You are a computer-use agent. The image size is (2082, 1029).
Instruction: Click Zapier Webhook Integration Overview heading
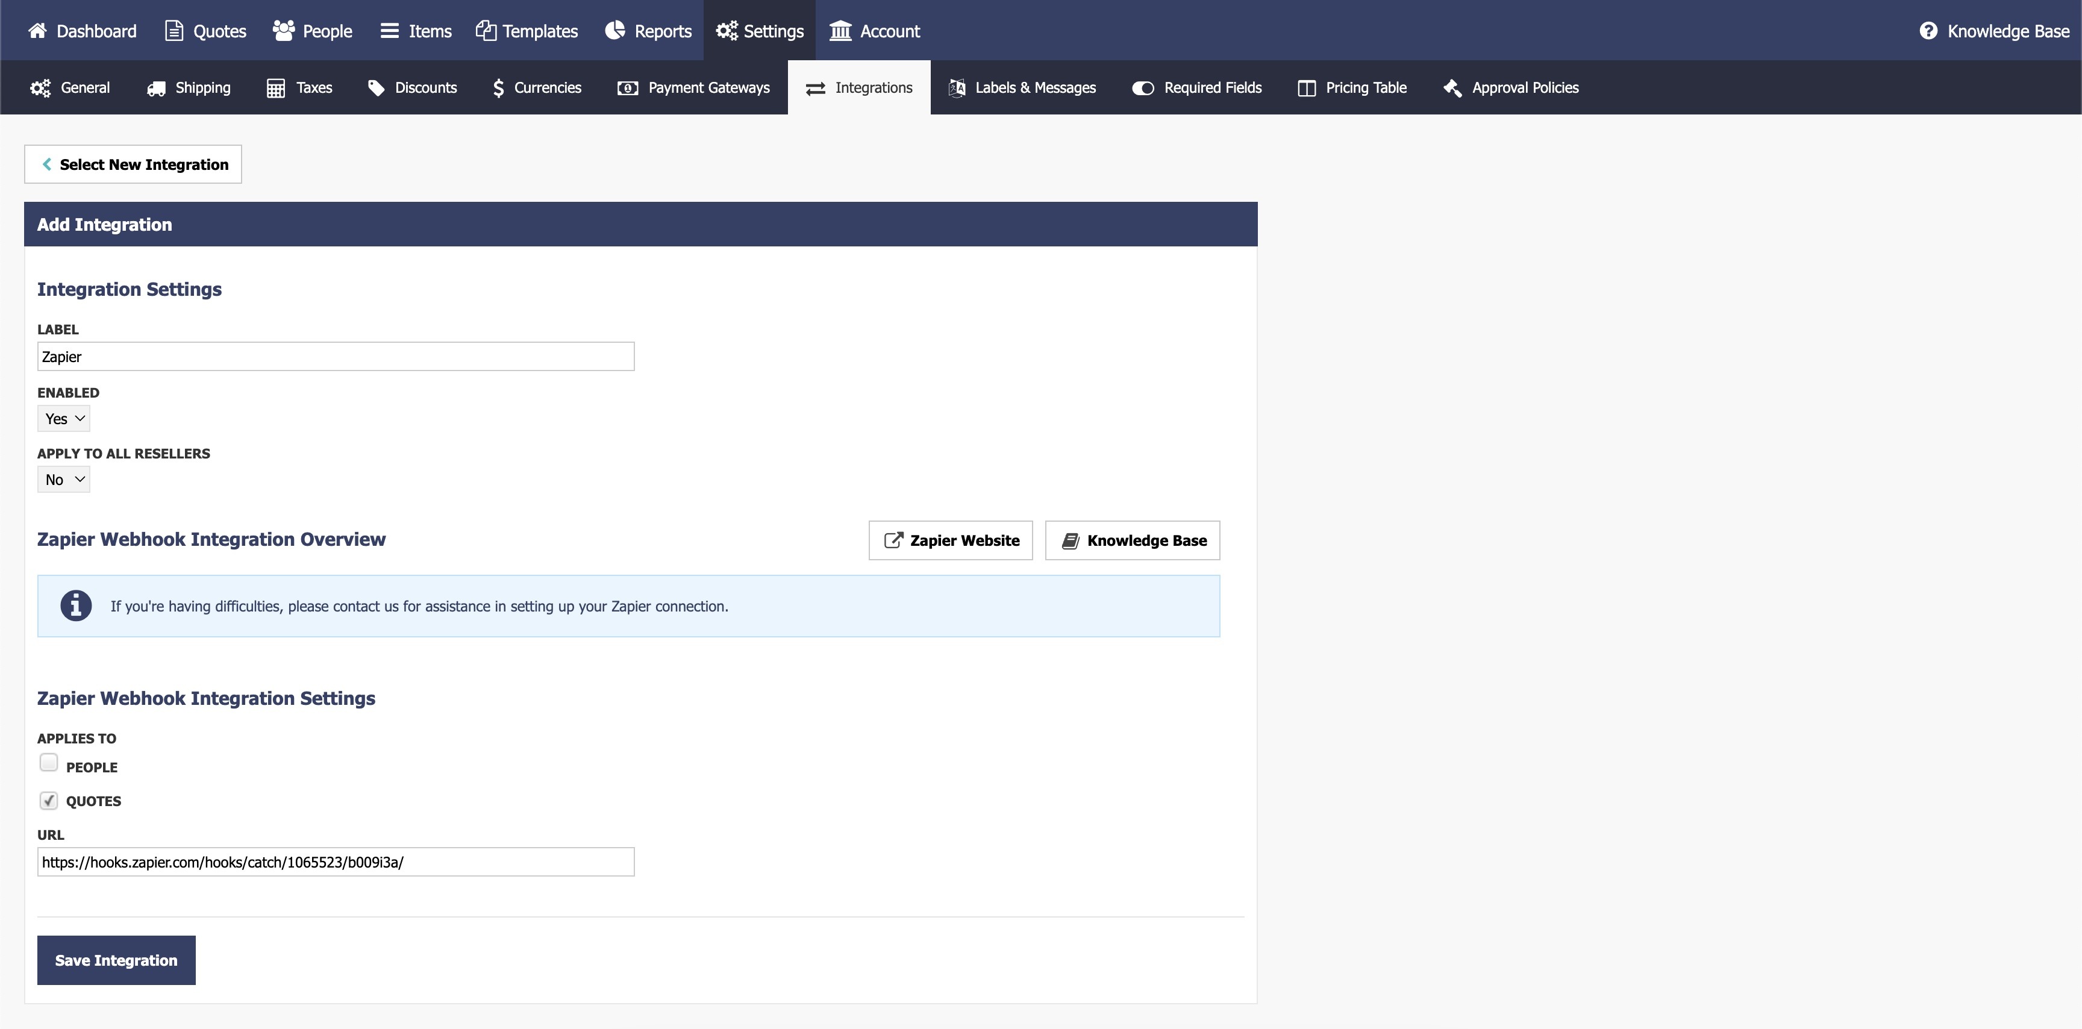[212, 539]
